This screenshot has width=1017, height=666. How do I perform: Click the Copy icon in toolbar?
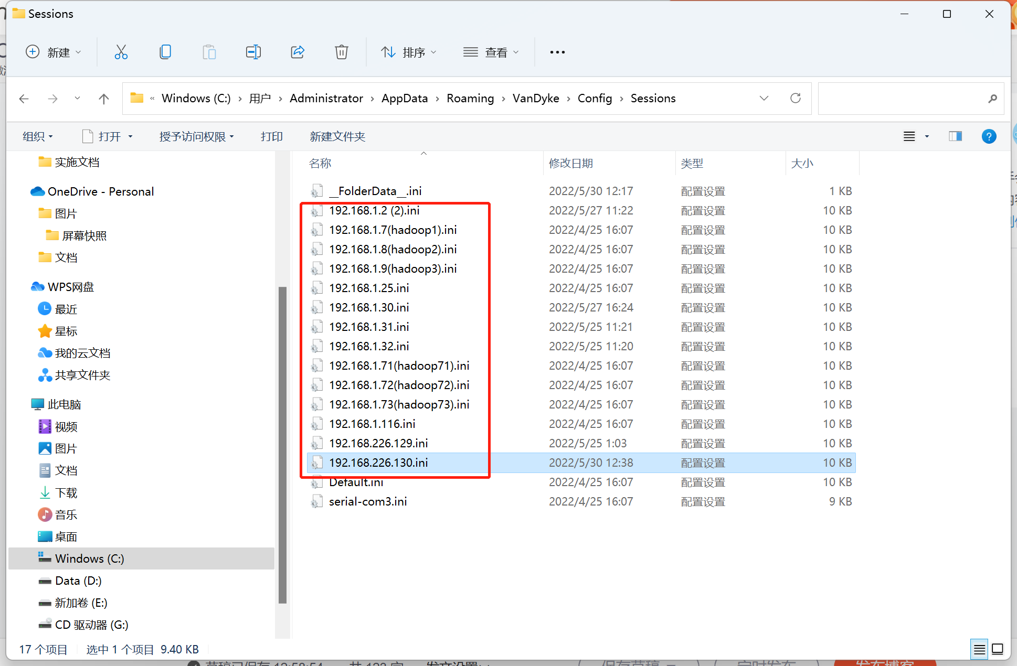click(x=165, y=52)
